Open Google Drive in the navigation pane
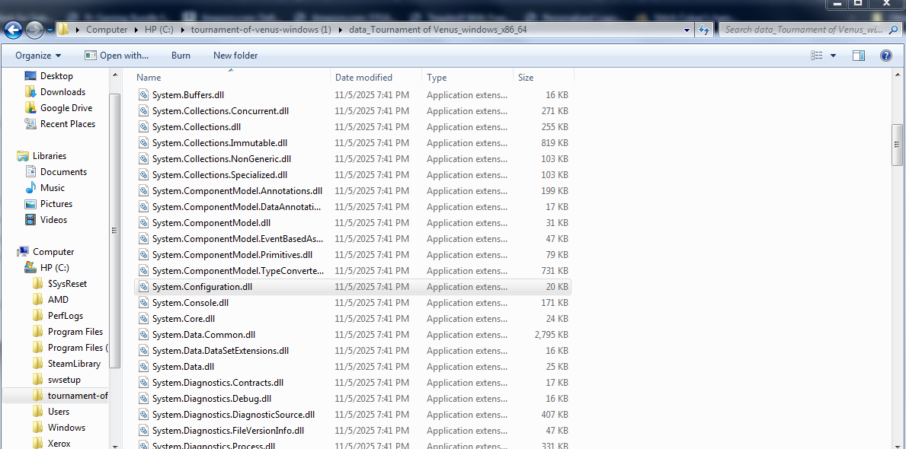Screen dimensions: 906x449 (66, 108)
